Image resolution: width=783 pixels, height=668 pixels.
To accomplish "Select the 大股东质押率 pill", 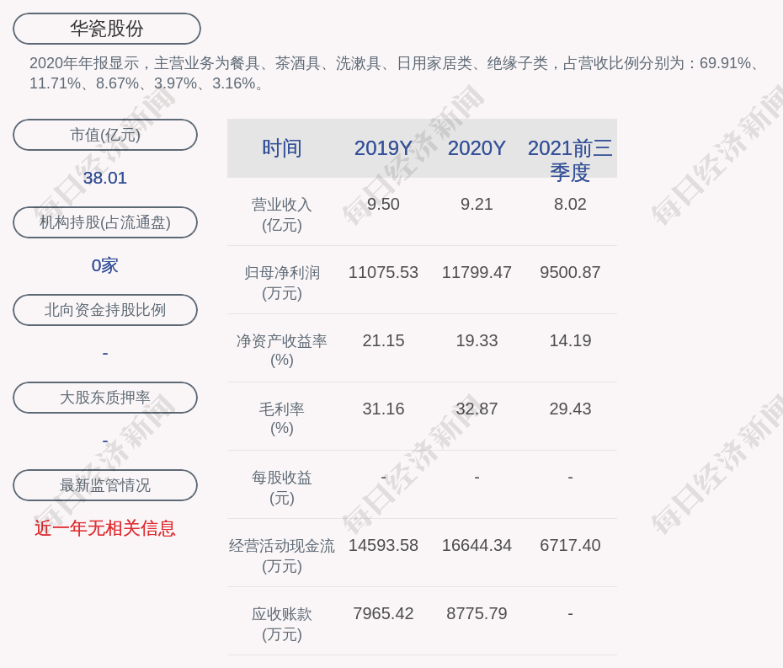I will (x=105, y=398).
